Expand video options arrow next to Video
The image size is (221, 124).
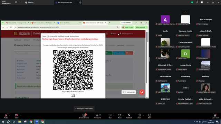[21, 115]
